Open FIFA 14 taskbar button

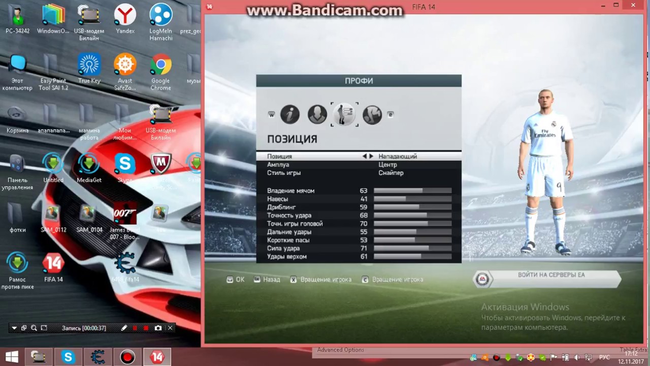[x=157, y=357]
